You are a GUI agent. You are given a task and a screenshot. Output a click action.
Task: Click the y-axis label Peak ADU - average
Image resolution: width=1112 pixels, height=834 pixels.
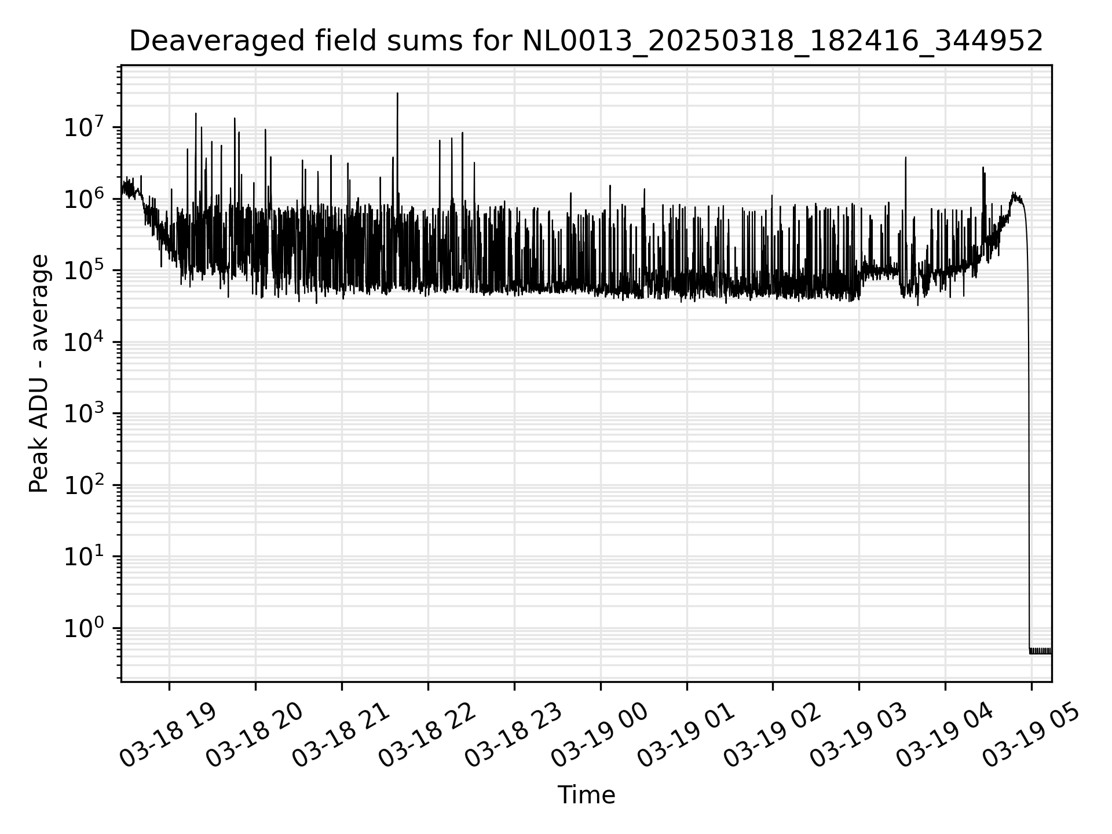point(39,374)
